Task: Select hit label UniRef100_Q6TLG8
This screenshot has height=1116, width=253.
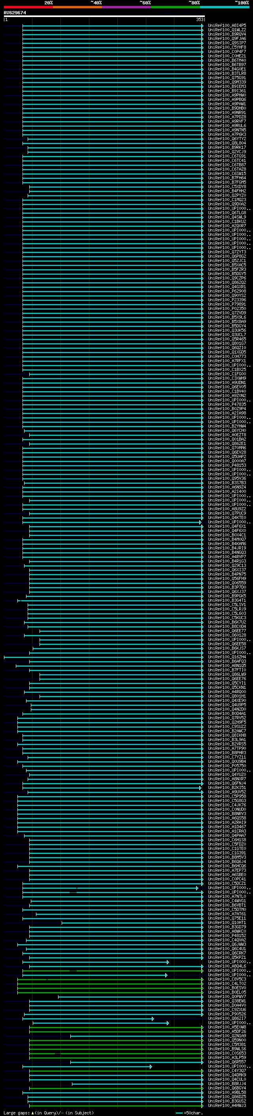Action: [227, 213]
